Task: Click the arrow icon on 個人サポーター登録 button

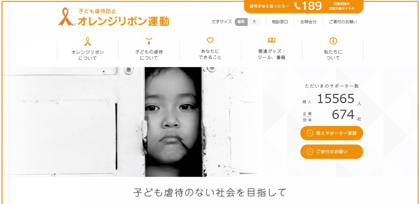Action: (310, 133)
